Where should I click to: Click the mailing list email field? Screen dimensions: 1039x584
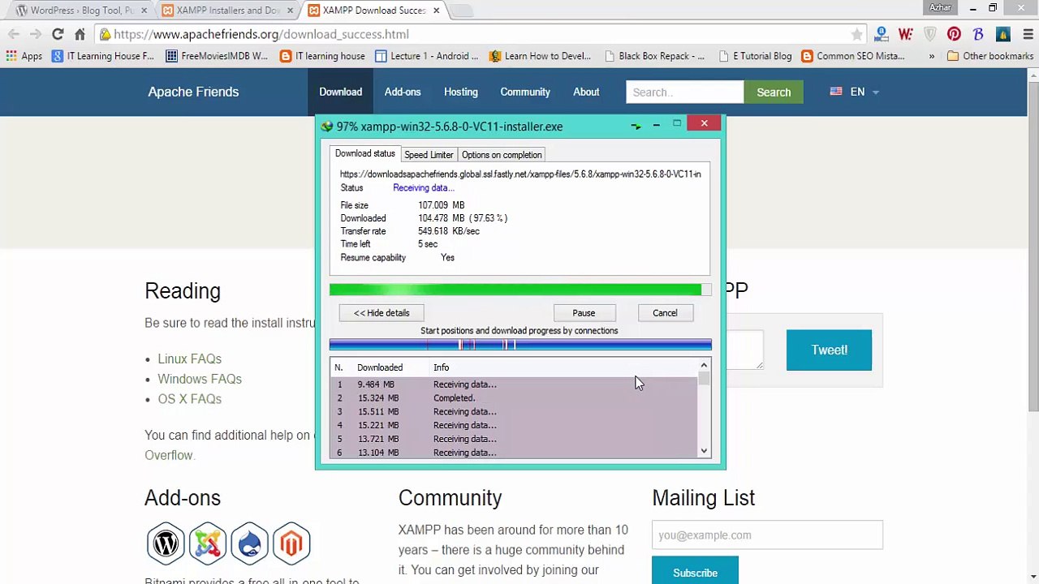[767, 535]
